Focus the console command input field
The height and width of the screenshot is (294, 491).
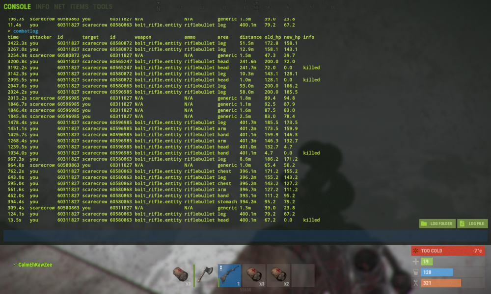(245, 236)
